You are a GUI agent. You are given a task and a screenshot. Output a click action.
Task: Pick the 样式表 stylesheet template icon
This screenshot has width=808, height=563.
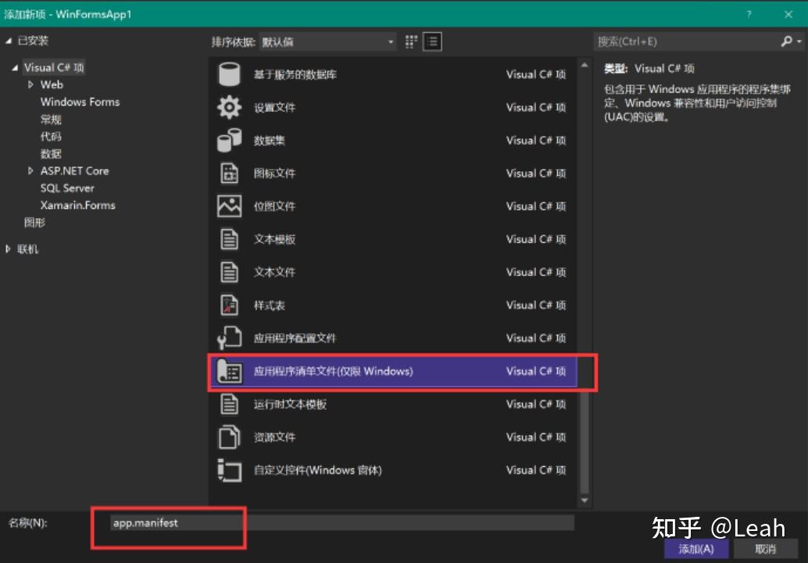coord(230,305)
